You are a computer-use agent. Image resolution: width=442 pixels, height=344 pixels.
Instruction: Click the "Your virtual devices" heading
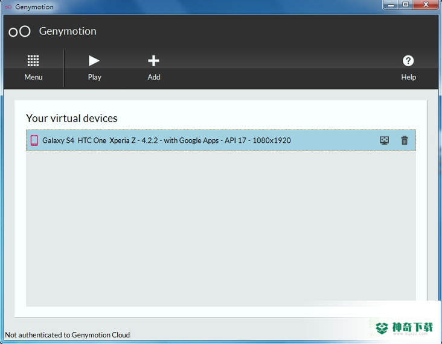[x=72, y=118]
